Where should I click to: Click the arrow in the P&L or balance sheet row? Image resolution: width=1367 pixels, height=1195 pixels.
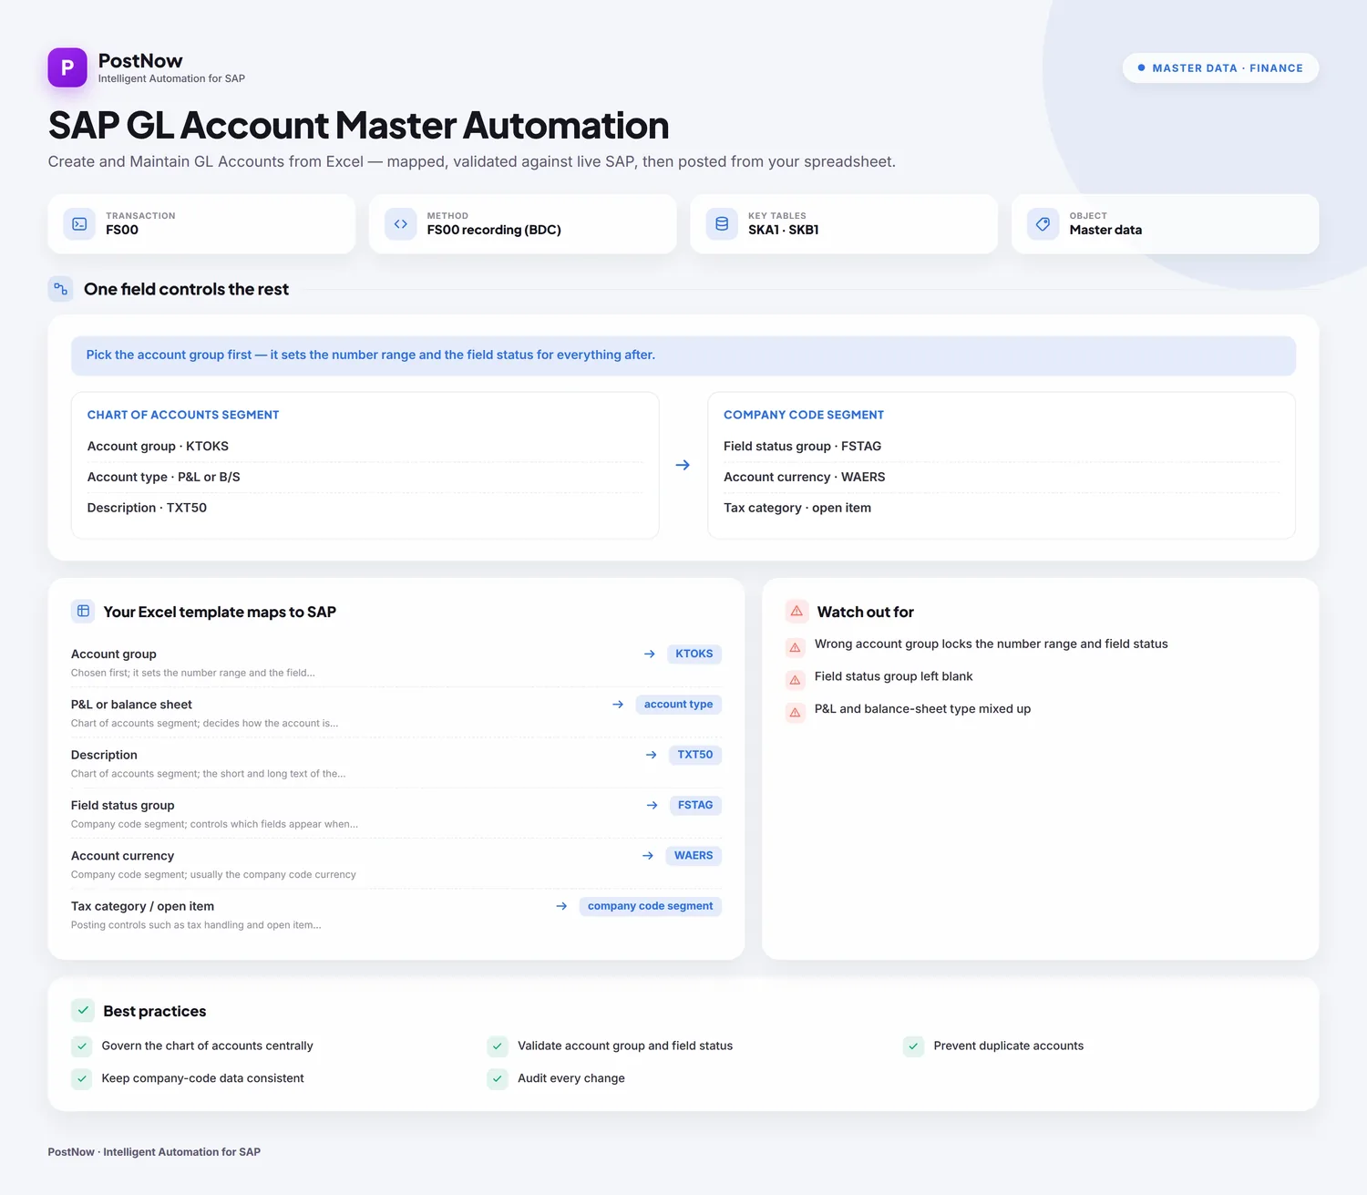coord(618,705)
